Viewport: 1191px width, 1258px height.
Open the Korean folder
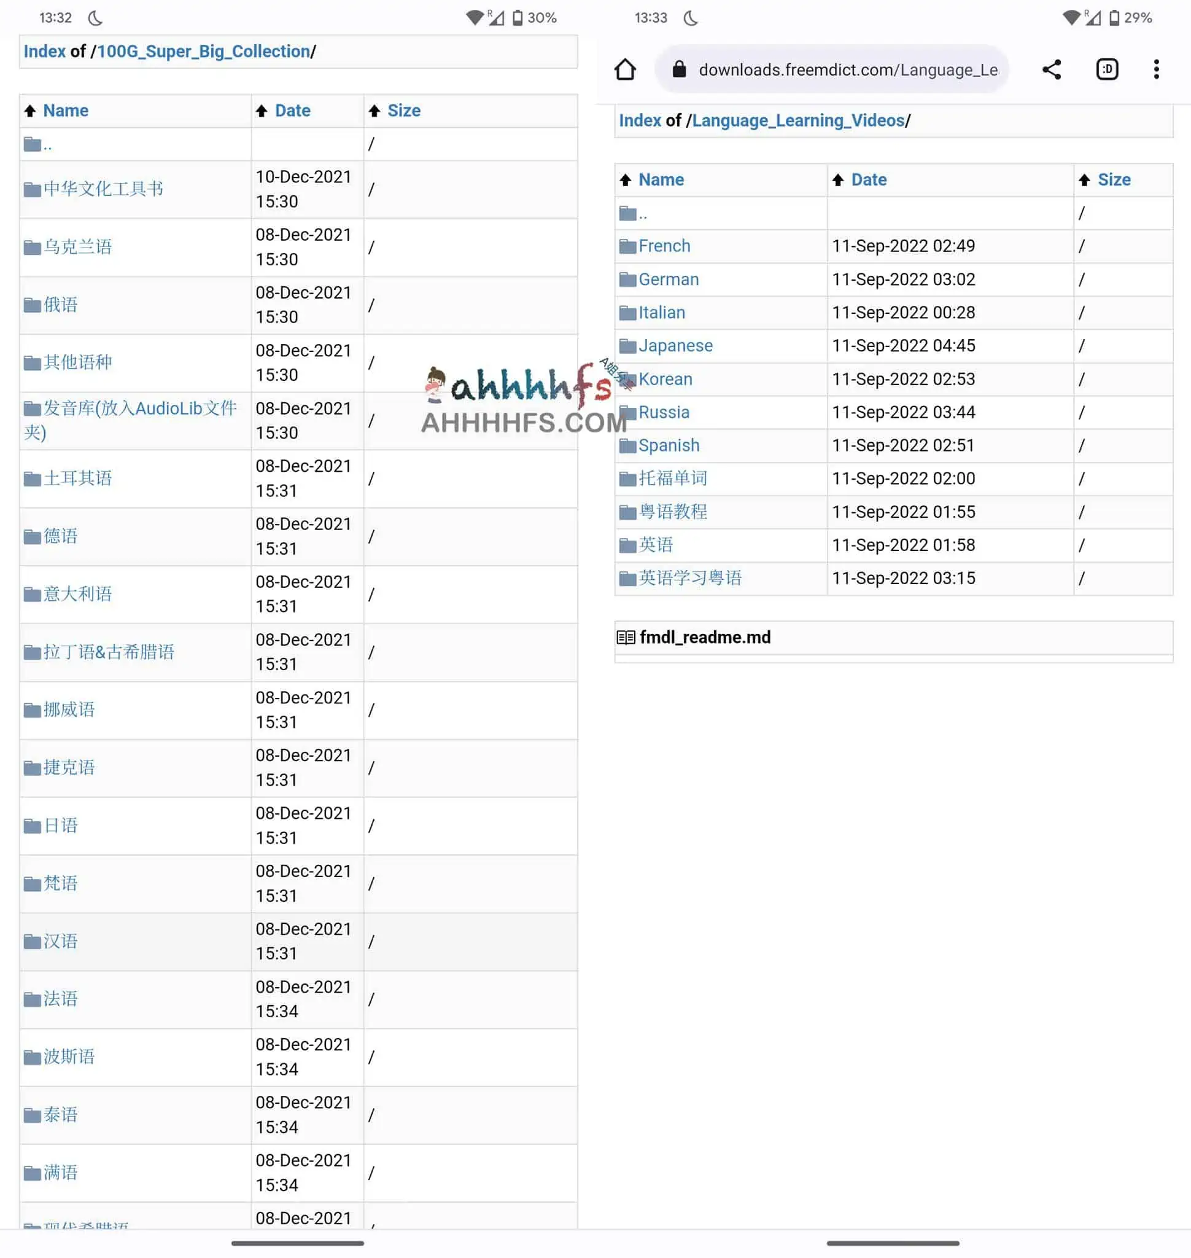[666, 378]
